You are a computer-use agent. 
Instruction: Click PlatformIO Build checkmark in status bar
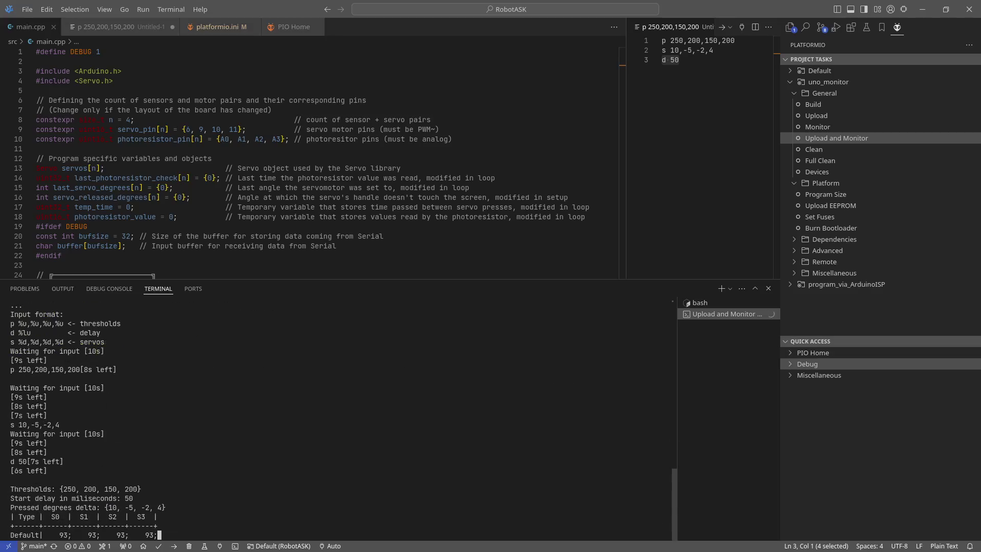click(x=158, y=546)
